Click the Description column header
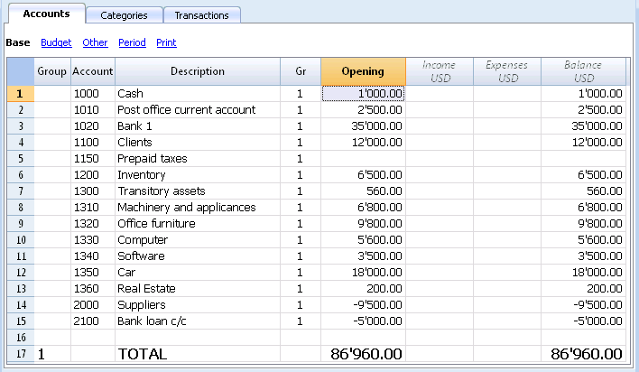The height and width of the screenshot is (372, 639). pyautogui.click(x=198, y=71)
